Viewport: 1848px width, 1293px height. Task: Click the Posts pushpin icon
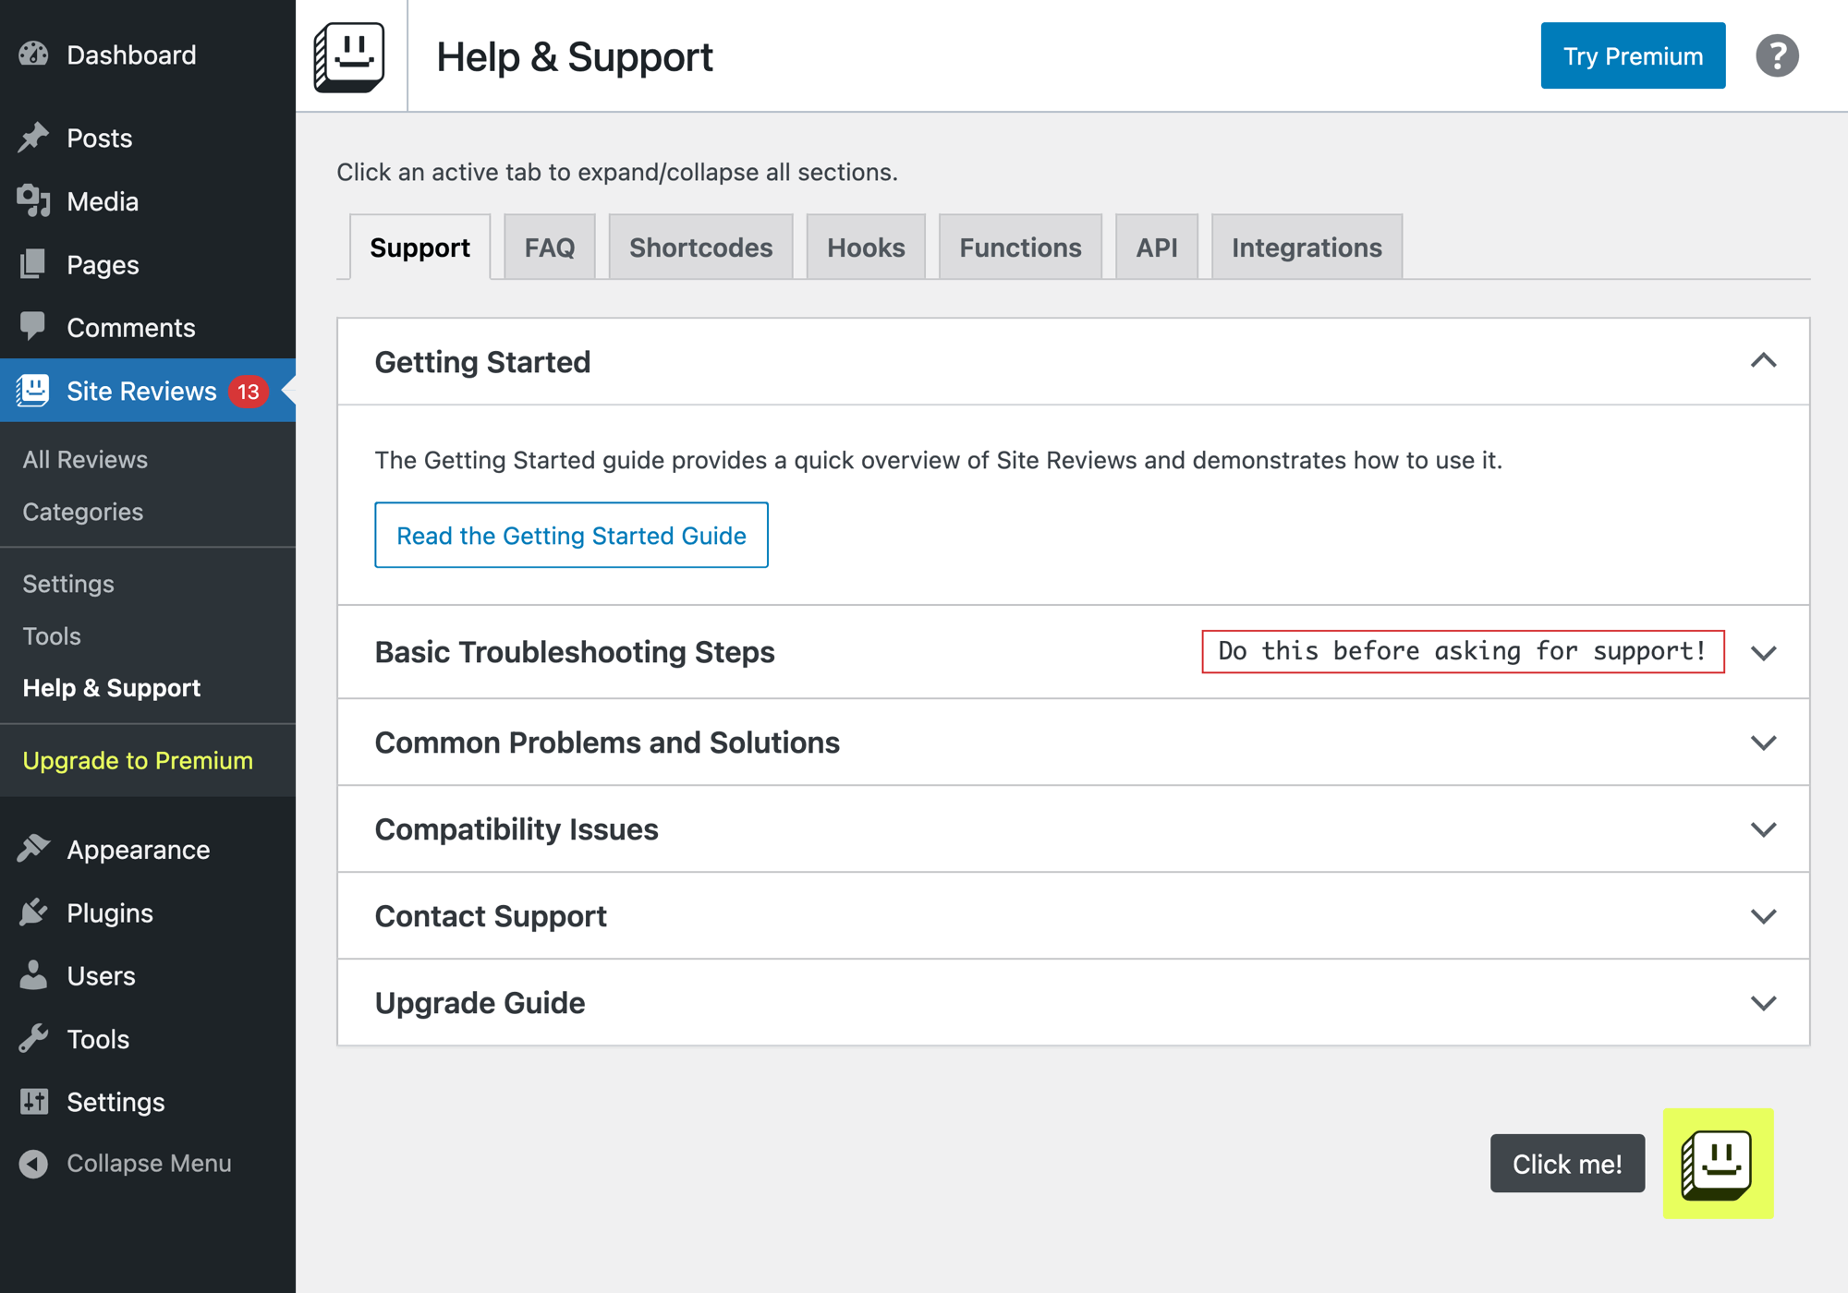[x=34, y=138]
